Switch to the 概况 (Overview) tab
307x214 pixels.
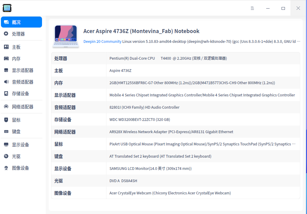(x=21, y=22)
